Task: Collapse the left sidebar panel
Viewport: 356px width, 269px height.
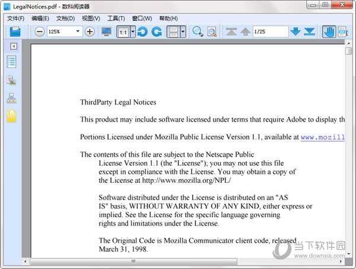Action: point(14,46)
